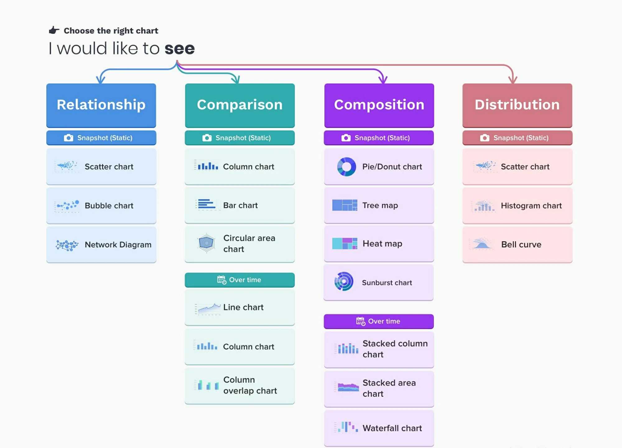Click the pointing hand icon beside the title
This screenshot has height=448, width=622.
(54, 30)
